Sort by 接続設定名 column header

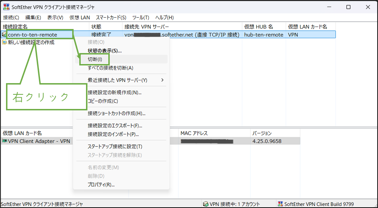point(45,27)
